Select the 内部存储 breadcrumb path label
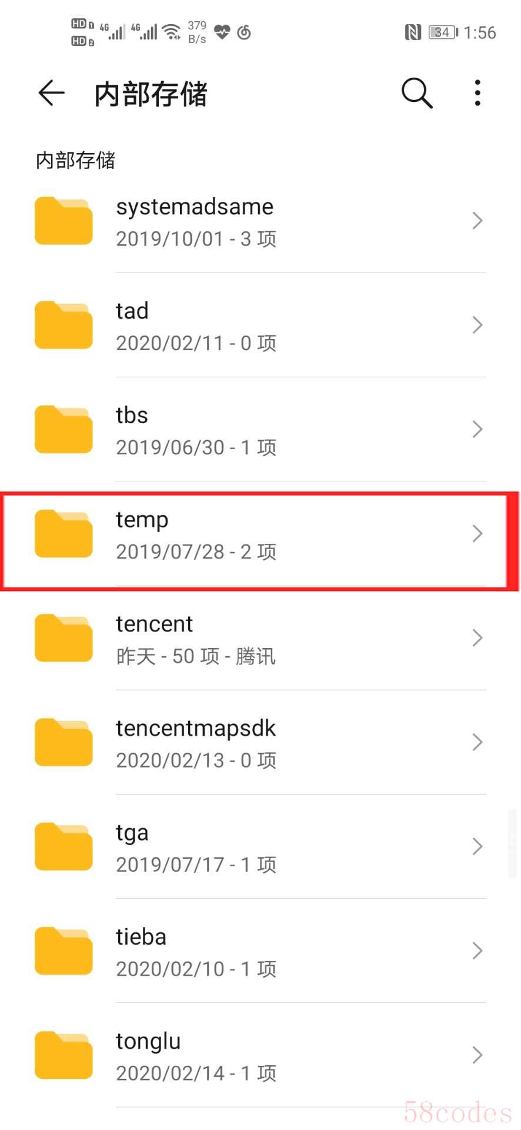Screen dimensions: 521x1130 [75, 160]
